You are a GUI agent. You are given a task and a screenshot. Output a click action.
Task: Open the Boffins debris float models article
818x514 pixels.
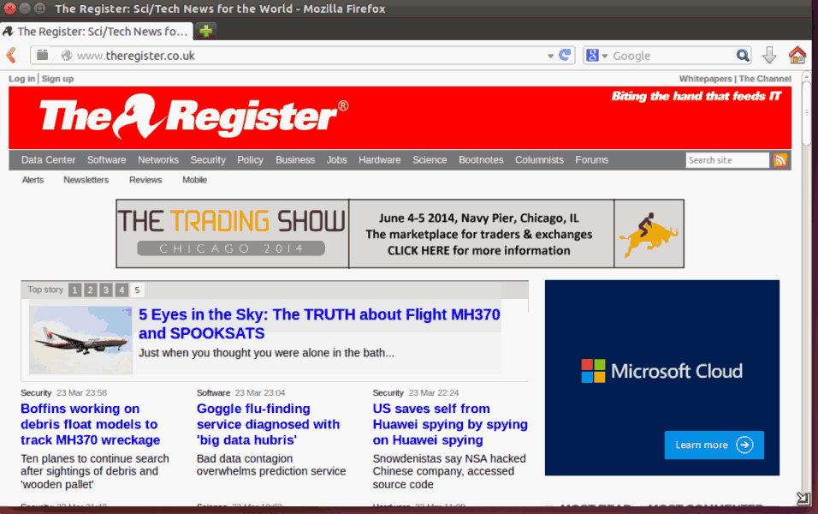point(90,424)
